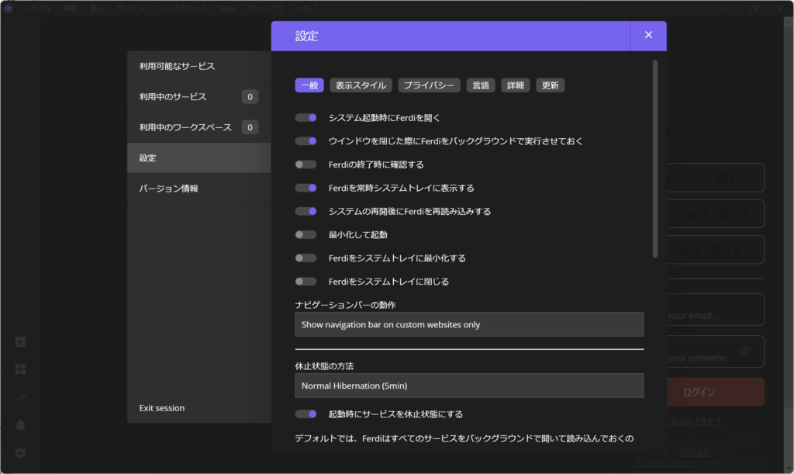
Task: Click the notification bell icon in sidebar
Action: [x=20, y=425]
